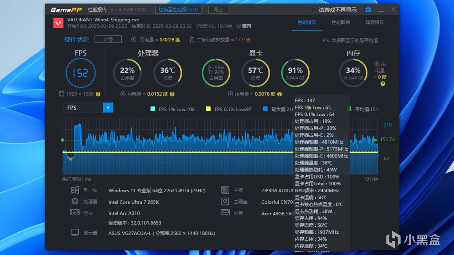
Task: Click the VALORANT game icon
Action: (58, 23)
